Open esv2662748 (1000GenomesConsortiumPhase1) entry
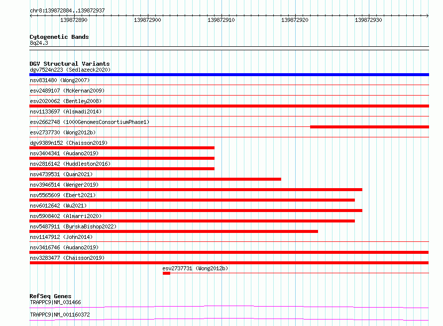Viewport: 443px width, 326px height. pyautogui.click(x=90, y=122)
